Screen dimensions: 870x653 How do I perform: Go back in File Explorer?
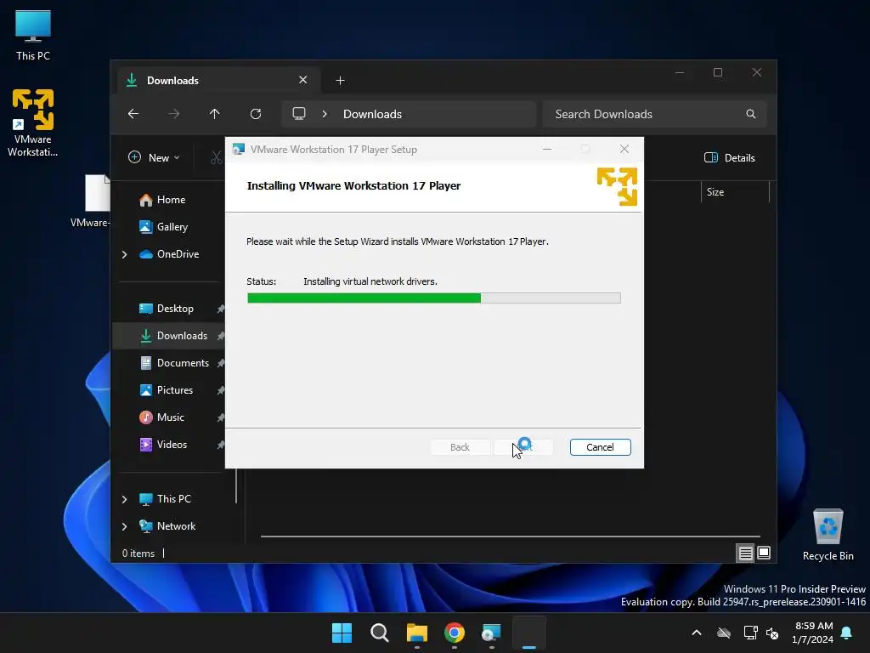coord(133,114)
